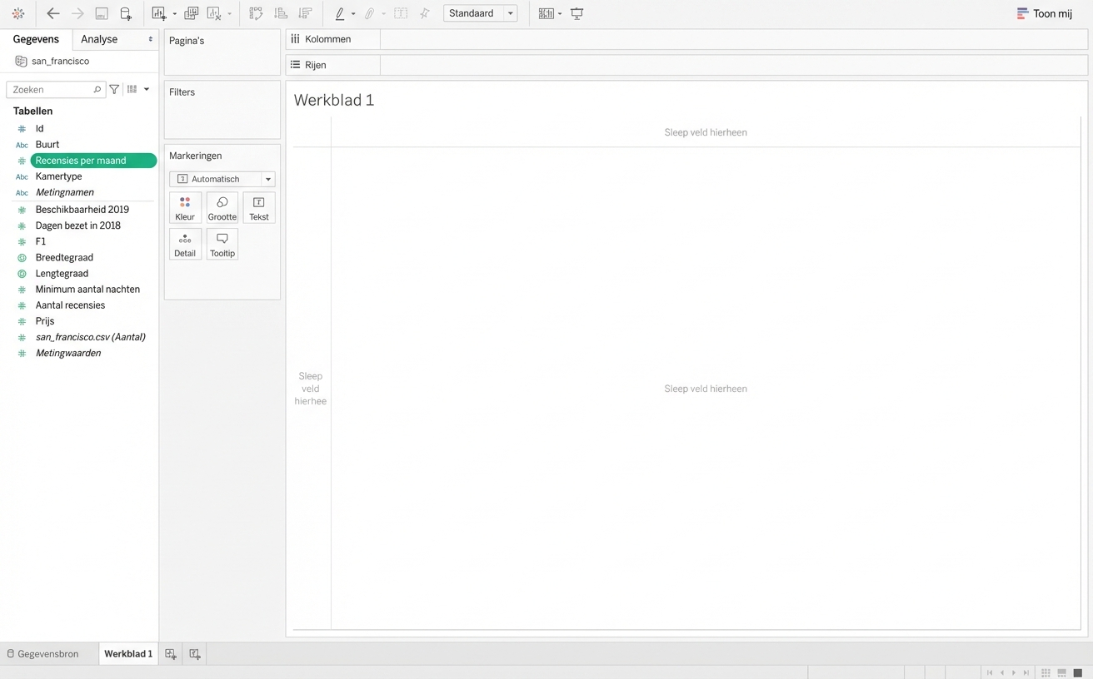Click the Zoeken search field

[52, 89]
